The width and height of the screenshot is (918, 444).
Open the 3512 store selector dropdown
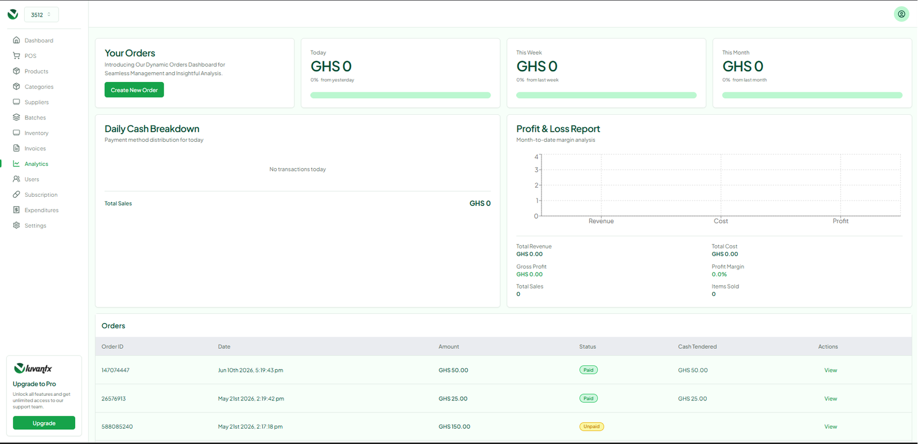pyautogui.click(x=41, y=14)
